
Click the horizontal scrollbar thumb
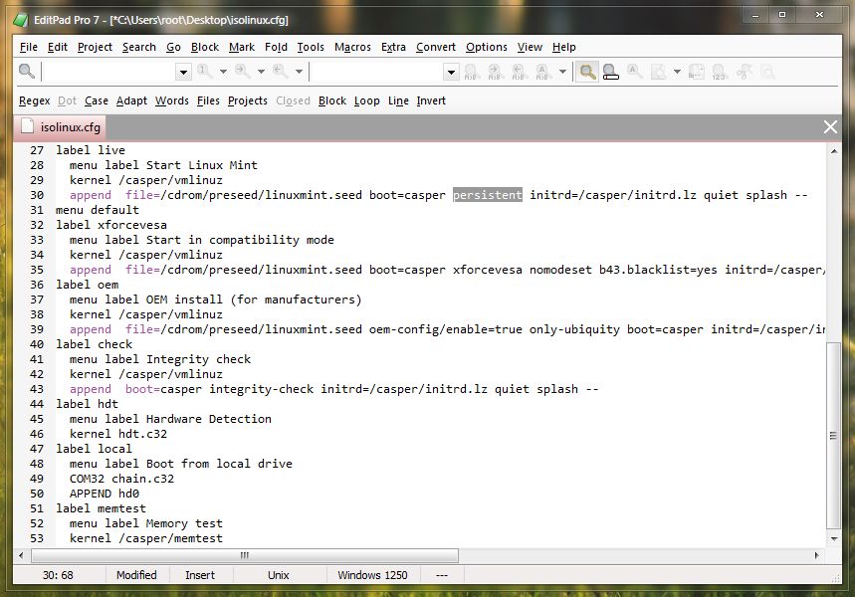245,555
